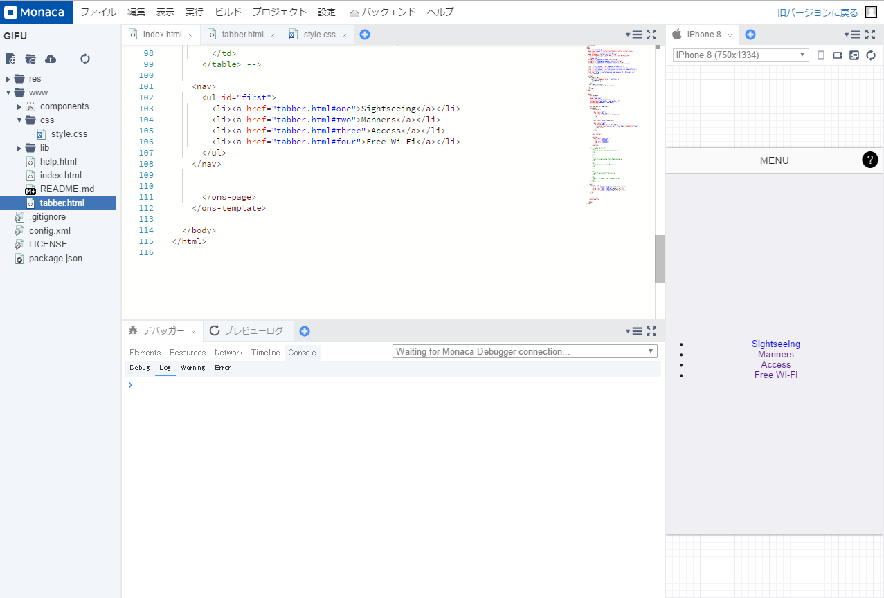The image size is (884, 598).
Task: Click the upload files cloud icon
Action: point(51,59)
